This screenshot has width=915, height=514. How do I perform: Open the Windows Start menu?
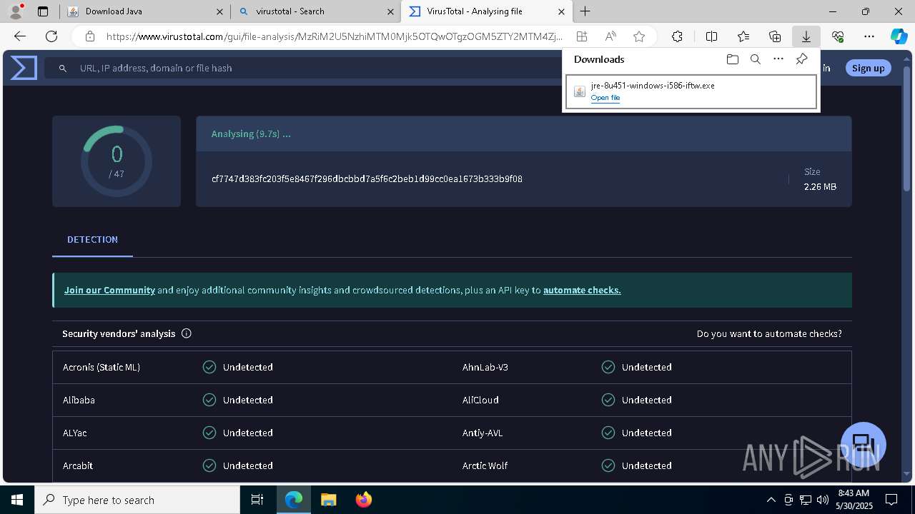17,500
